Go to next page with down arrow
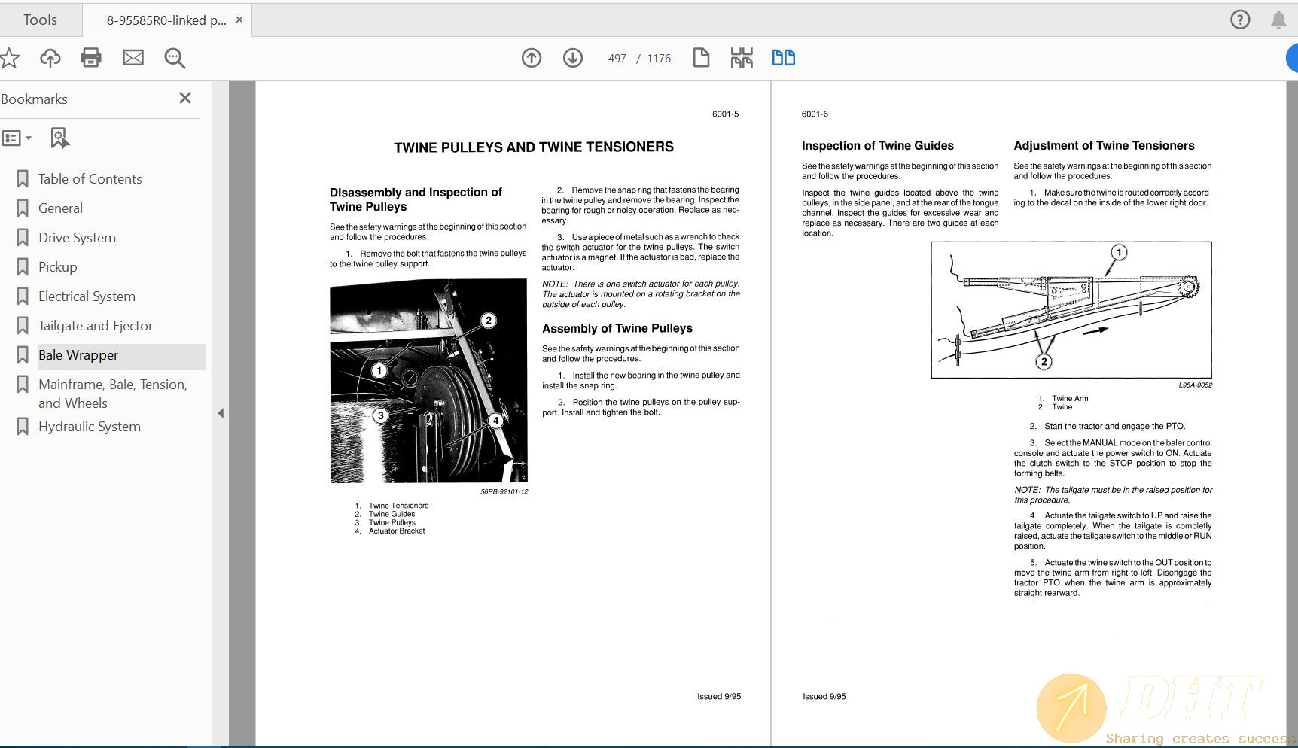This screenshot has height=748, width=1298. pos(573,58)
